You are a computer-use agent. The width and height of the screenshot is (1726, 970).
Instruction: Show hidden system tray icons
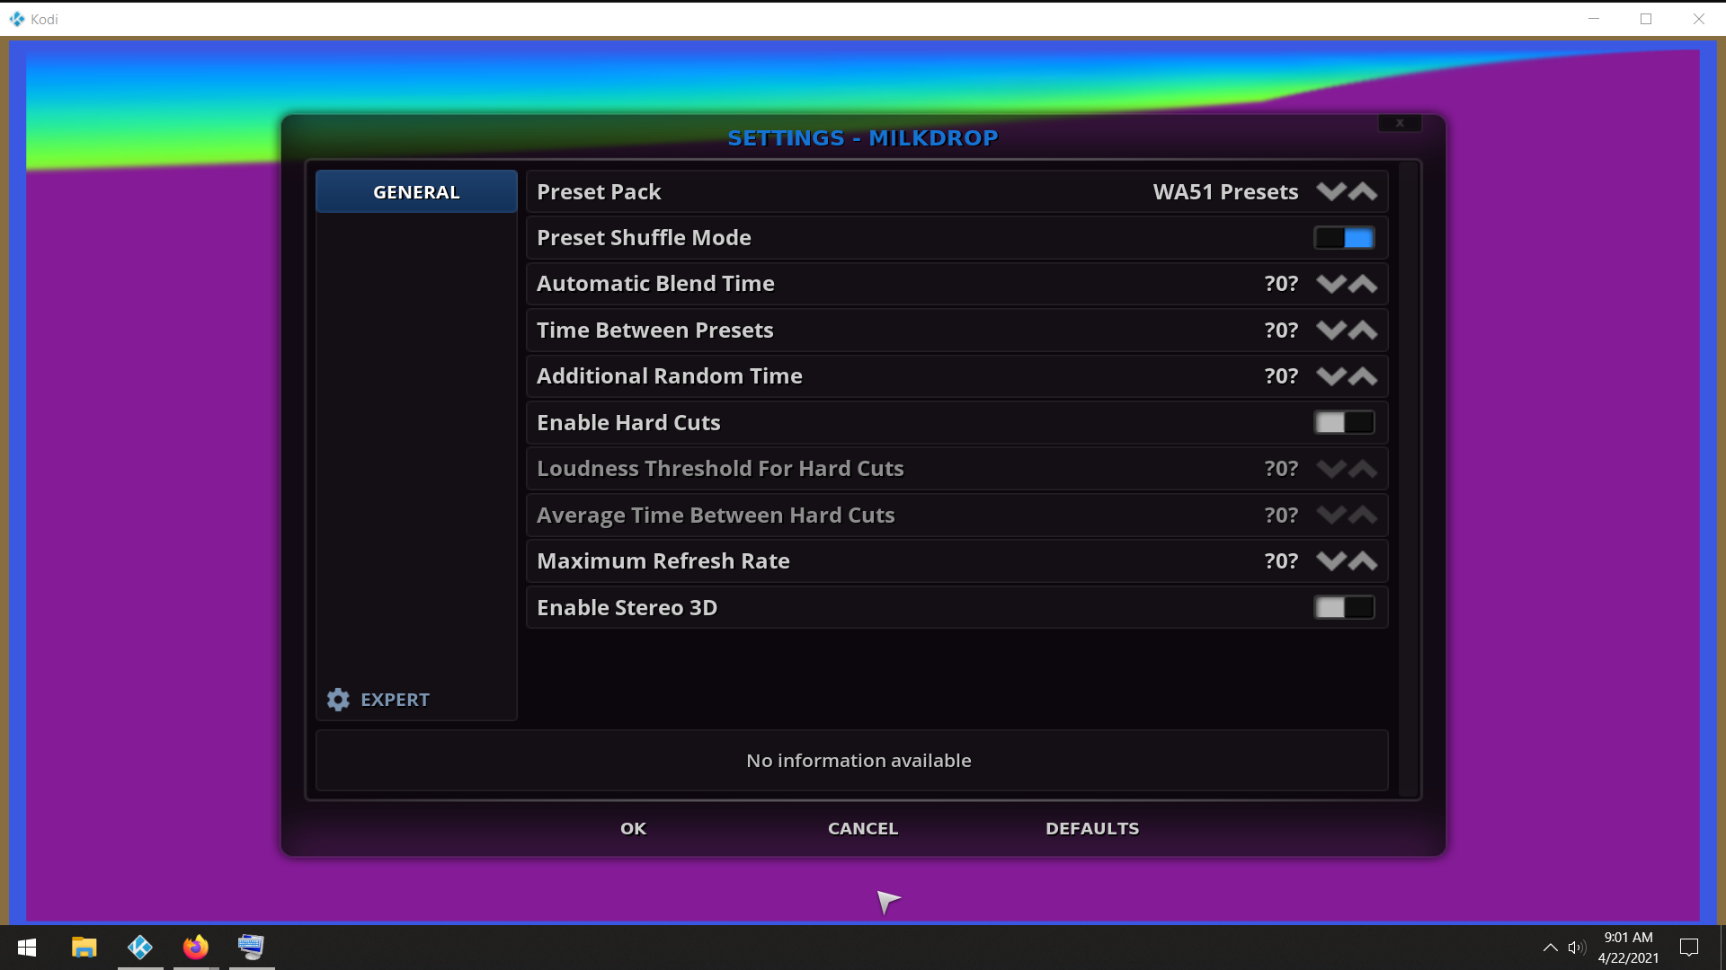[1551, 948]
